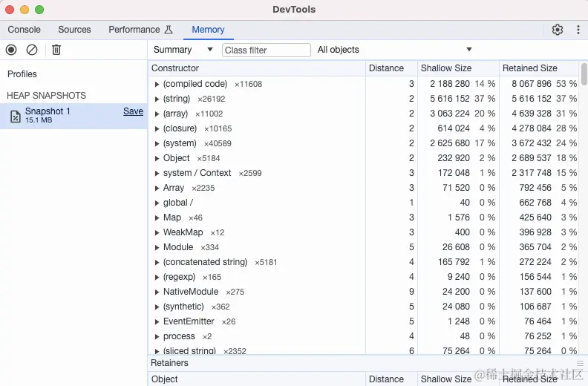
Task: Select the (compiled code) text
Action: coord(195,84)
